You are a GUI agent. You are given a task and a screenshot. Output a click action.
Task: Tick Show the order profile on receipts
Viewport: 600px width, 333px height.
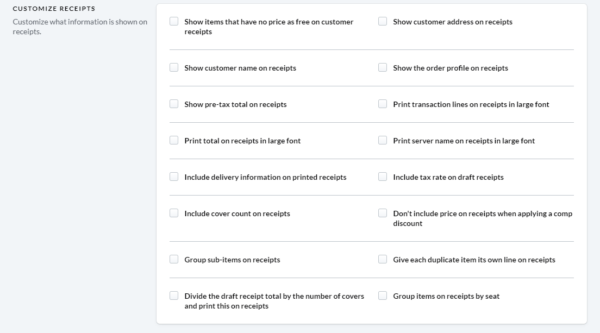pos(383,68)
